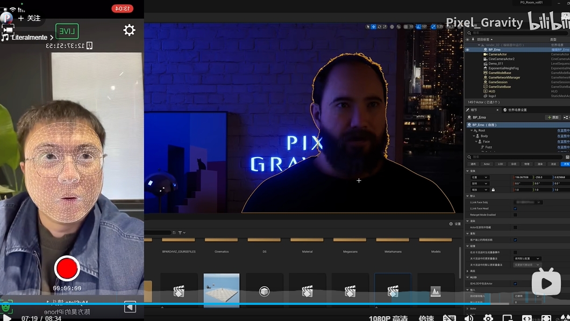
Task: Click the large bilibili TV play button
Action: (x=546, y=282)
